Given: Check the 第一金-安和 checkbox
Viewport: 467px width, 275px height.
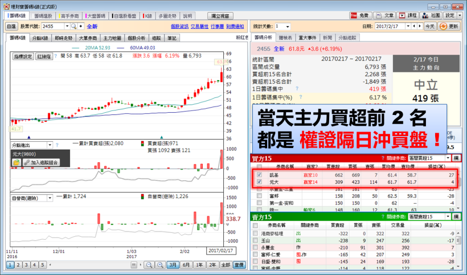Looking at the screenshot, I should coord(259,203).
